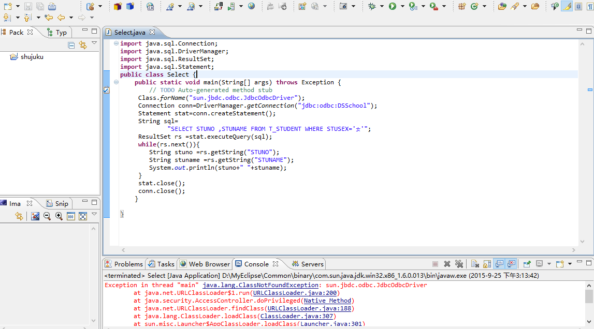Click Remove All Terminated Launches icon
594x329 pixels.
pos(459,264)
